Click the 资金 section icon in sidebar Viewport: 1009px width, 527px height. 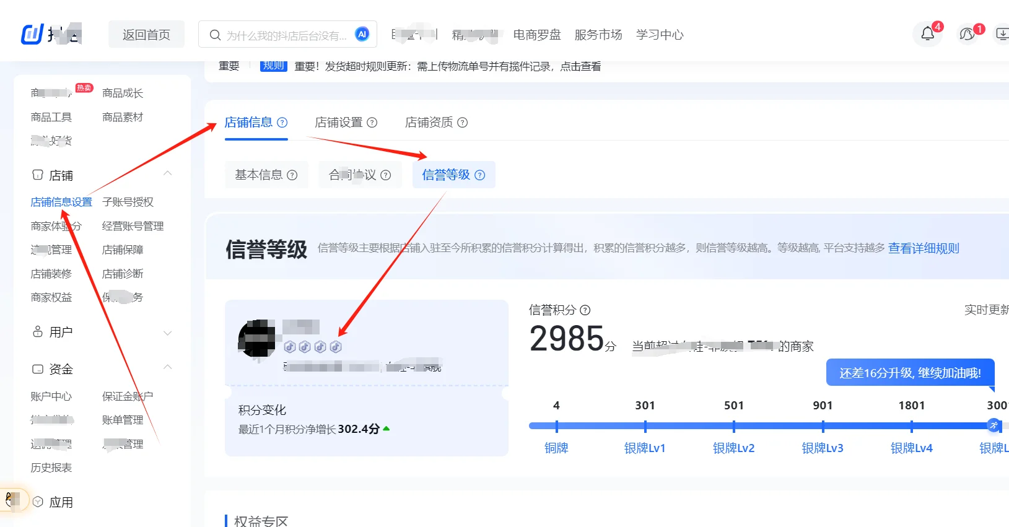[x=38, y=369]
